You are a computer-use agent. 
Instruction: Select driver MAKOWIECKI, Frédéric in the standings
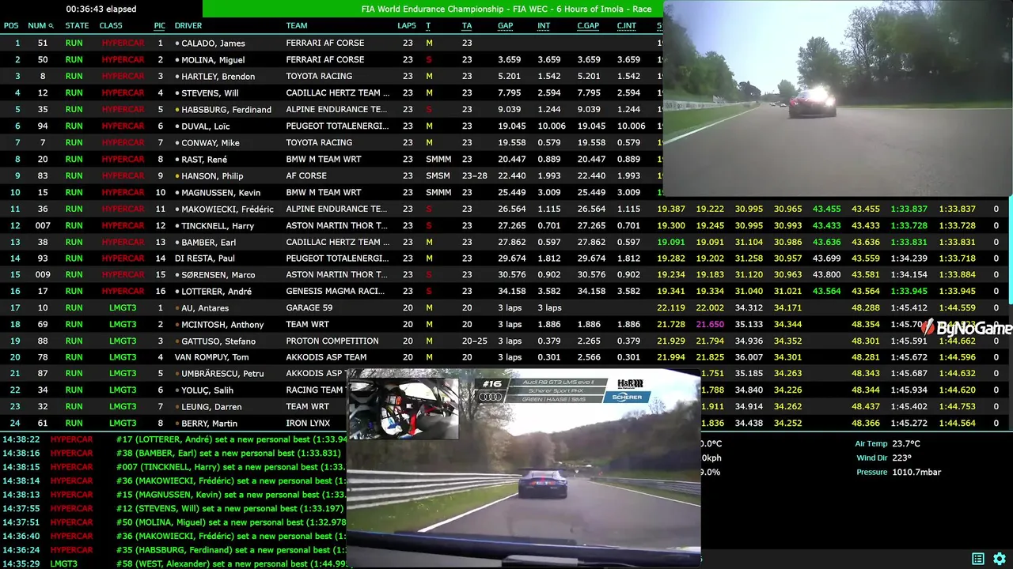227,209
